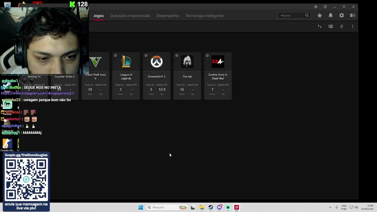Select the Zombie Army 4: Dead War title

pyautogui.click(x=218, y=77)
